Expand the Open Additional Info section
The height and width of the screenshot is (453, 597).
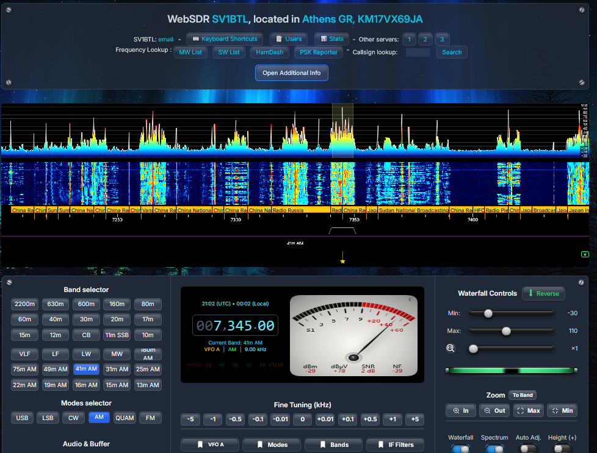[292, 73]
